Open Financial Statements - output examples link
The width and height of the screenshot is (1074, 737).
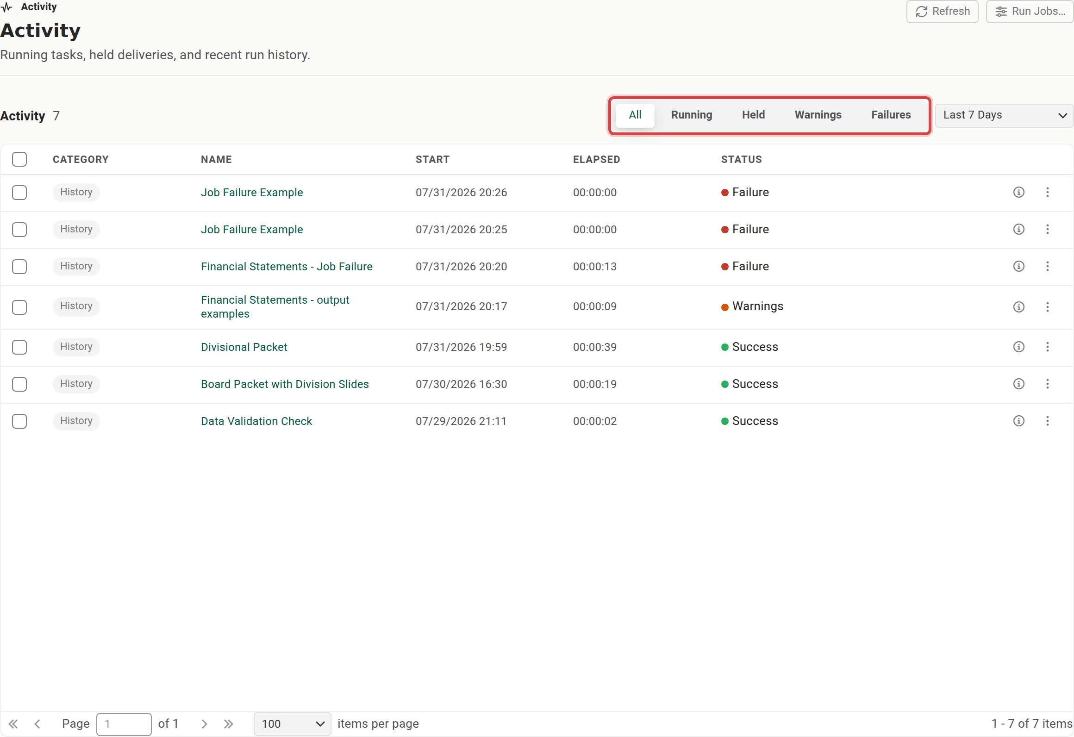point(275,307)
